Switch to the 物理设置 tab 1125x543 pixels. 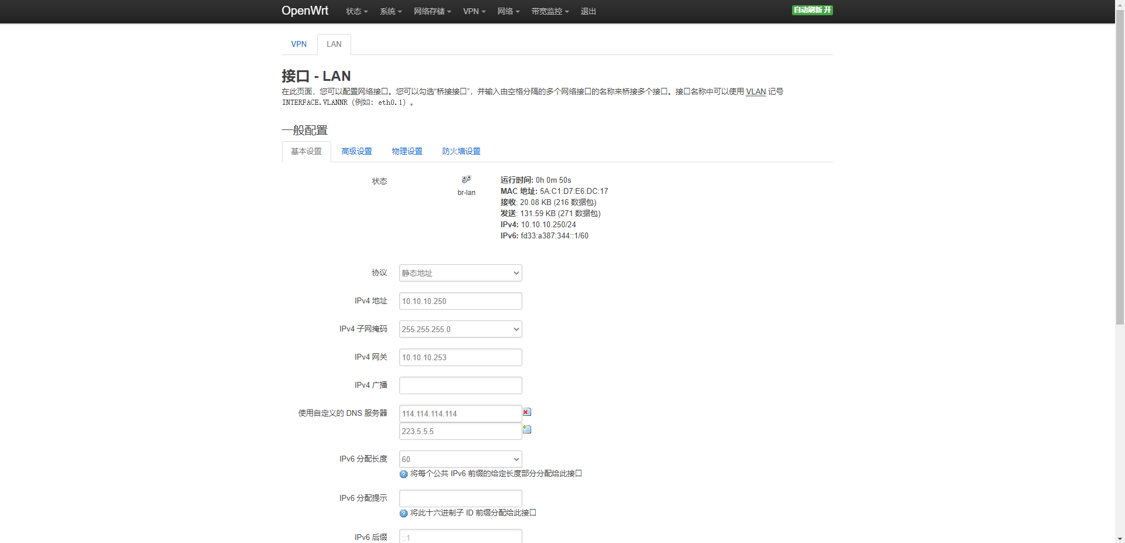[x=407, y=151]
